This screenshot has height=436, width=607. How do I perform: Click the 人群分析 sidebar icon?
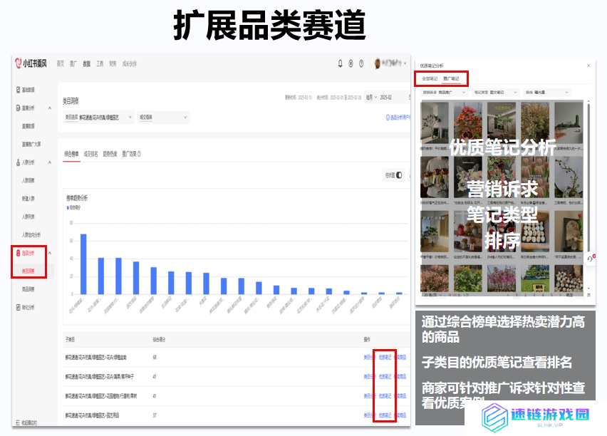18,162
